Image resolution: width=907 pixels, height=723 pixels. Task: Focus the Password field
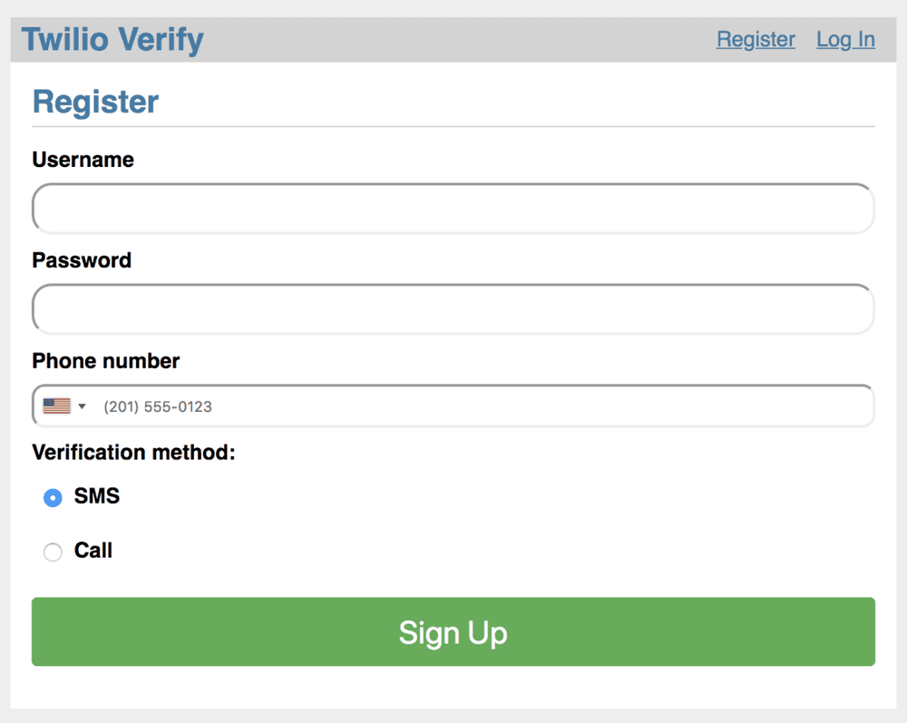453,308
